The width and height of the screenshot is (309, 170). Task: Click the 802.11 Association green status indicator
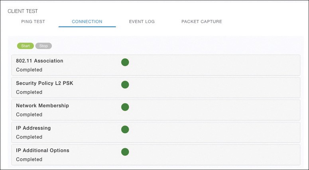click(125, 62)
